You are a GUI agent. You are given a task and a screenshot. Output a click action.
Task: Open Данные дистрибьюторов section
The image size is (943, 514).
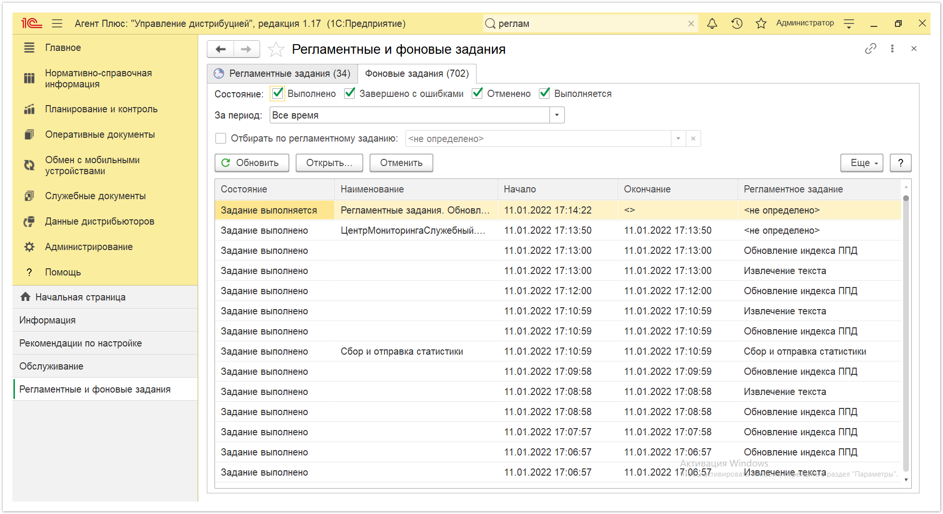coord(99,221)
